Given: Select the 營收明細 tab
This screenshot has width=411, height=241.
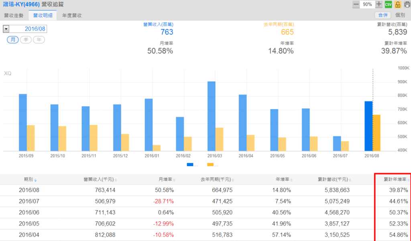Looking at the screenshot, I should tap(43, 16).
